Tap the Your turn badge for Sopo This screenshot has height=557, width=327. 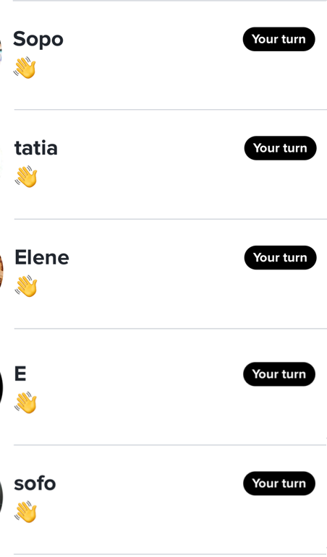[x=279, y=39]
